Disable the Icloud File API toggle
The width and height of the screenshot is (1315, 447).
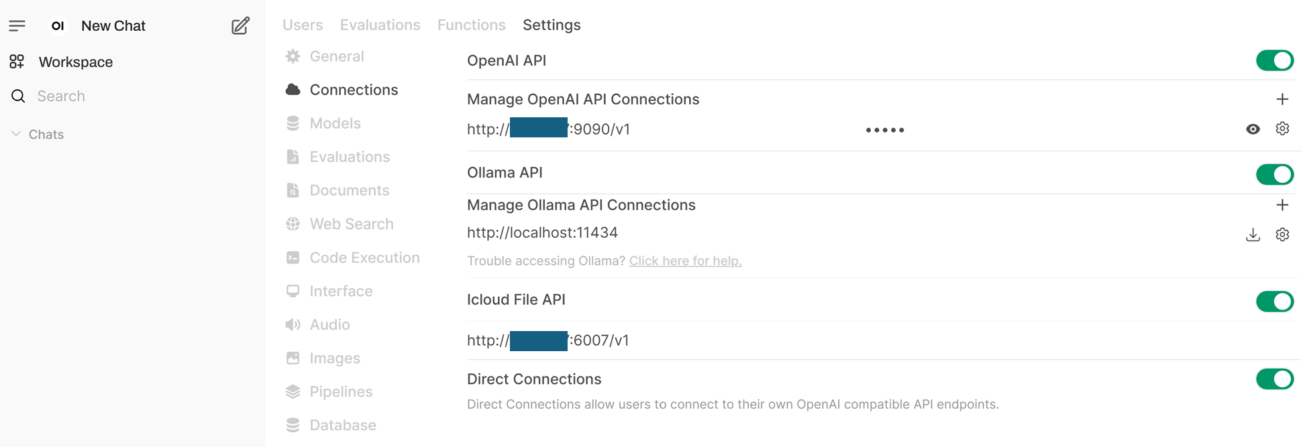(x=1273, y=302)
